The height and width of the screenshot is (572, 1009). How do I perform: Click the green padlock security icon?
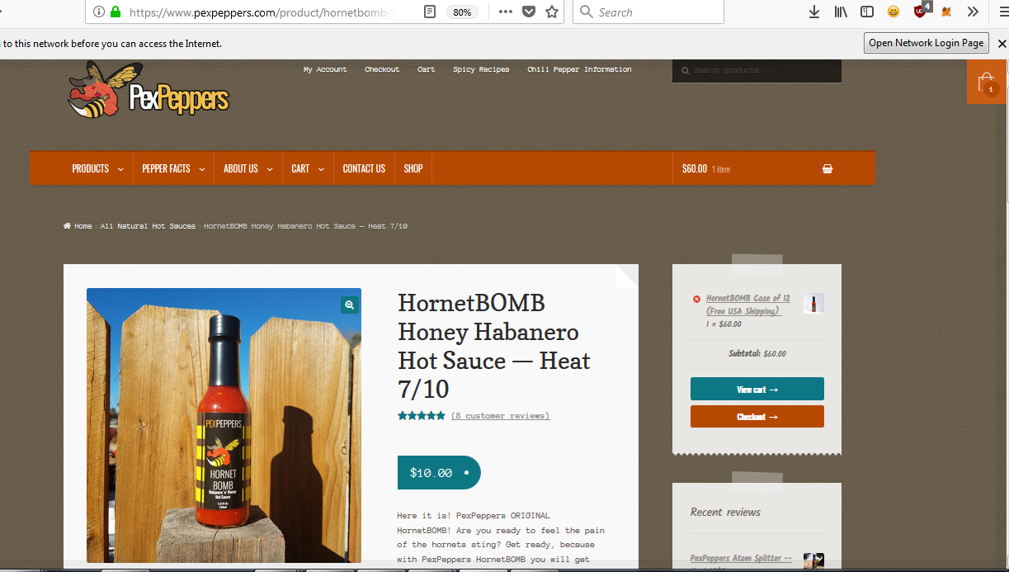point(116,12)
